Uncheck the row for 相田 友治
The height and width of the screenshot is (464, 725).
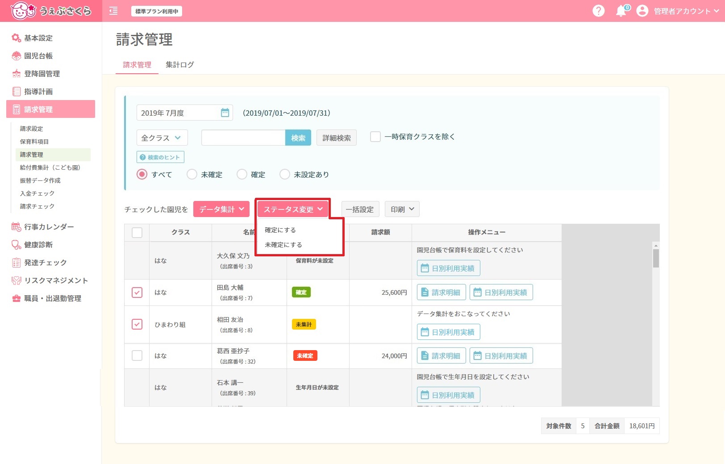click(137, 324)
